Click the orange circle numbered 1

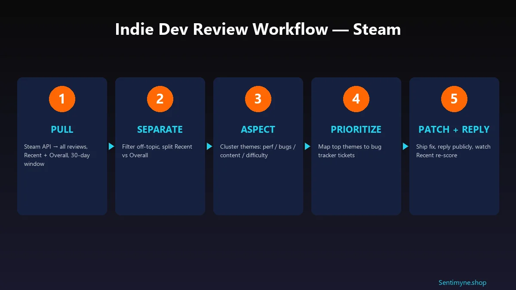(62, 99)
